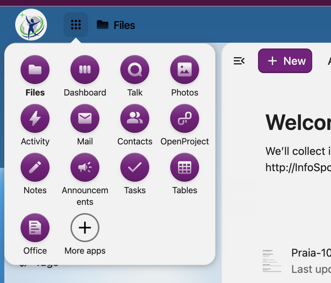Open the Files app icon
Screen dimensions: 331x283
35,69
